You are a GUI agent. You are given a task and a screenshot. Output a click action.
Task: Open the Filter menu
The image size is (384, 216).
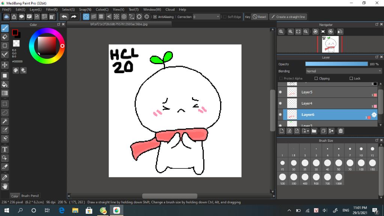pos(52,9)
